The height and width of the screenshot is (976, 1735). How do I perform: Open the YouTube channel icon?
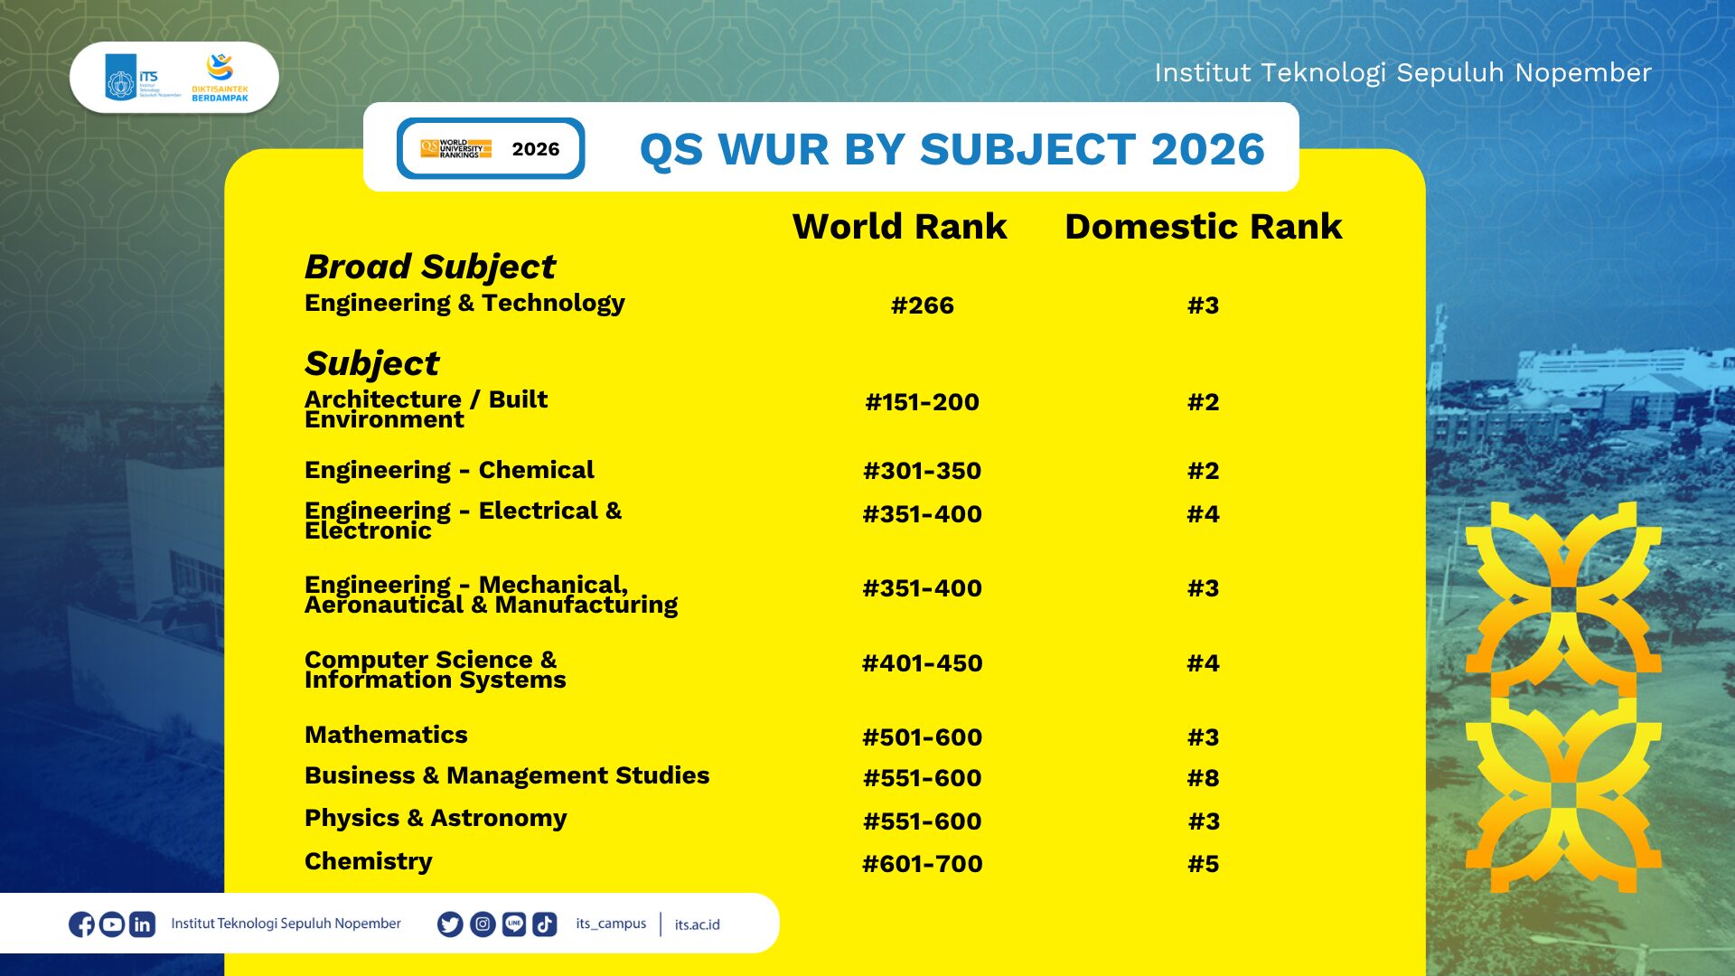[x=112, y=924]
